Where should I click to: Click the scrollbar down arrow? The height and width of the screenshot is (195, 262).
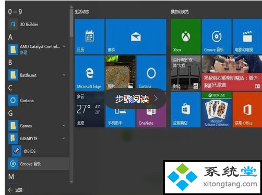[72, 182]
